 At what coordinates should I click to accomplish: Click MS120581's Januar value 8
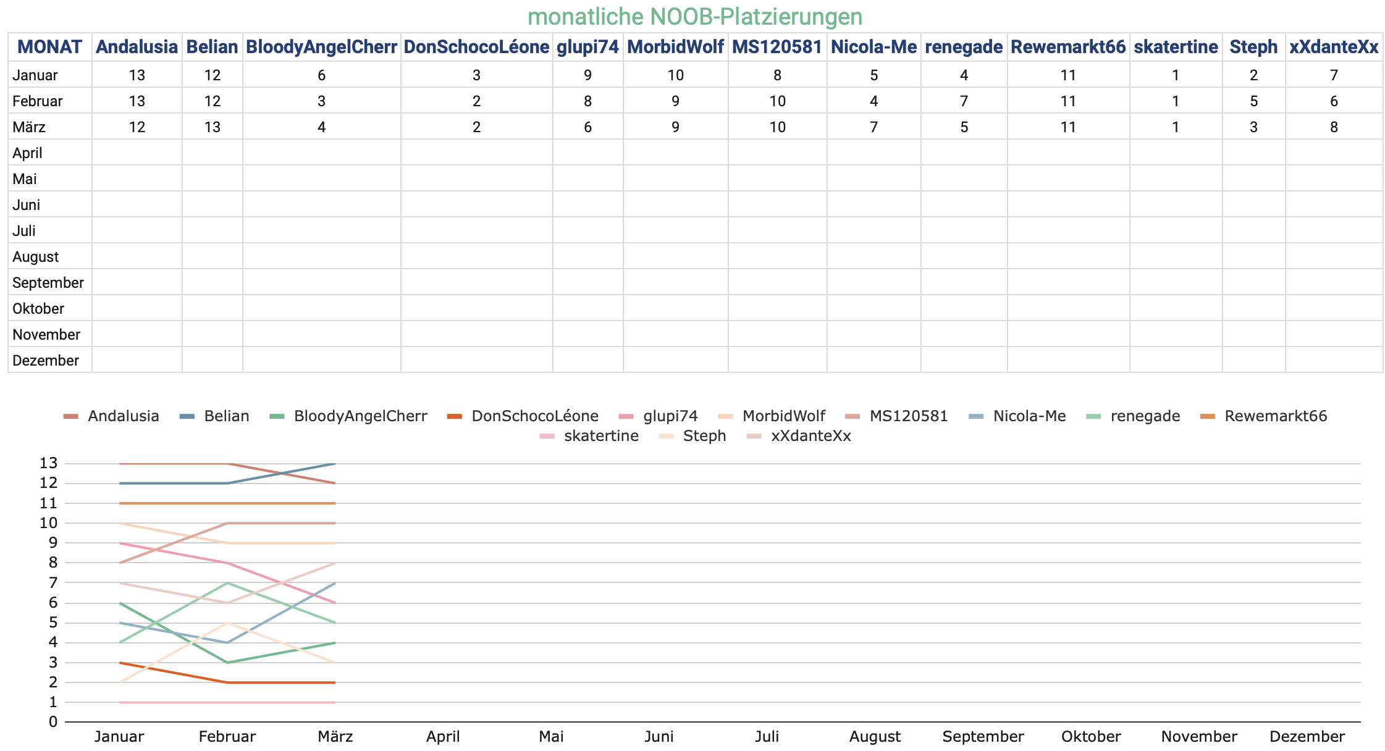[x=778, y=75]
